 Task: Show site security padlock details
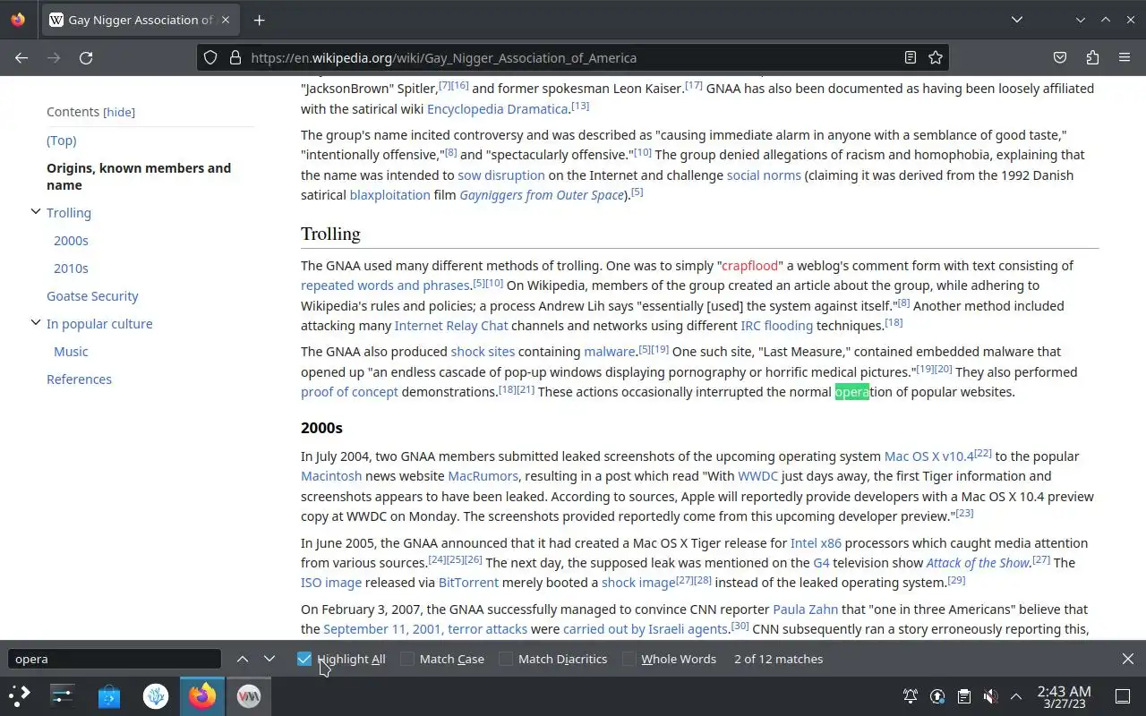click(x=235, y=57)
